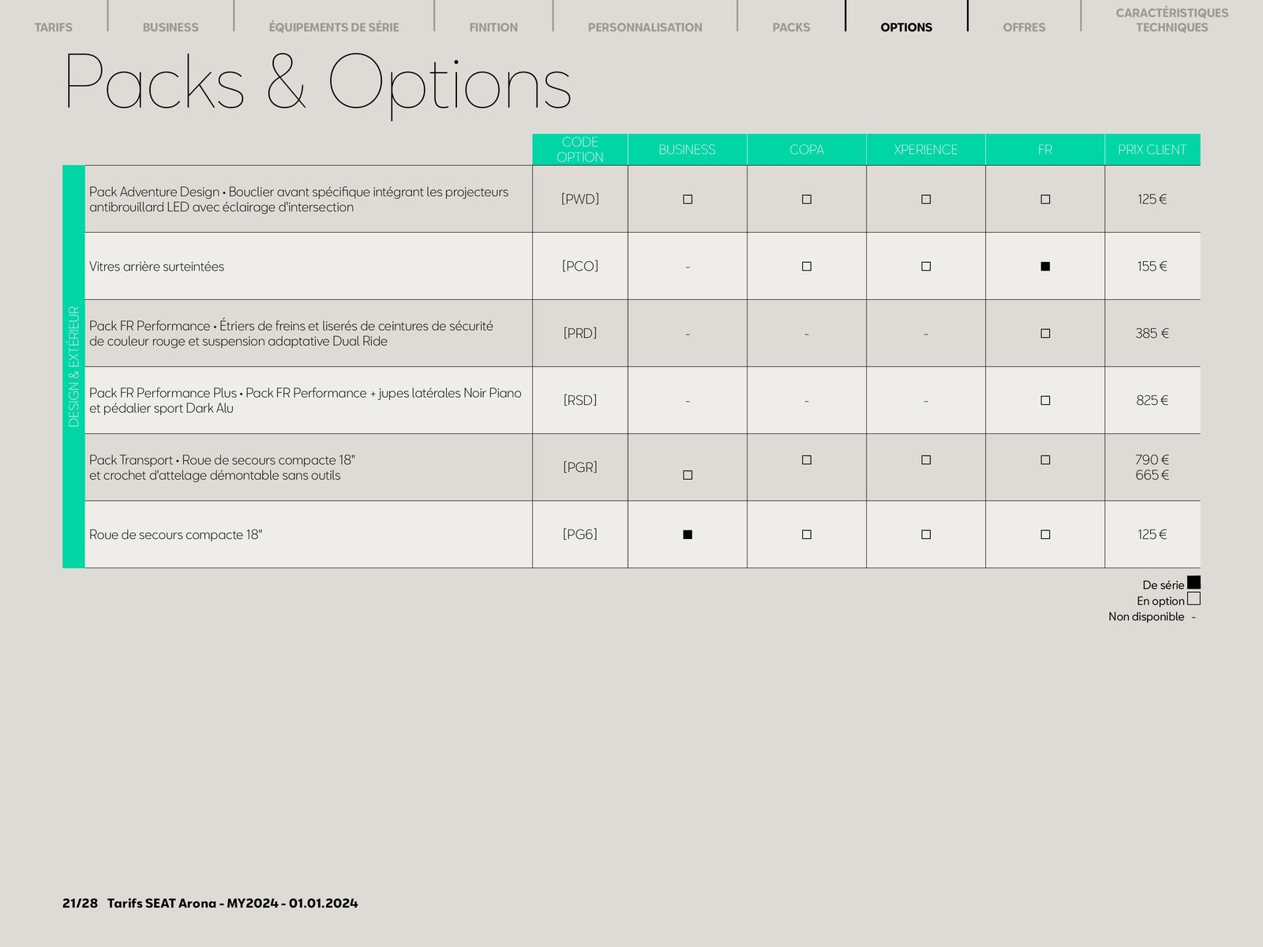Click Roue de secours compacte 18" label

pyautogui.click(x=175, y=535)
